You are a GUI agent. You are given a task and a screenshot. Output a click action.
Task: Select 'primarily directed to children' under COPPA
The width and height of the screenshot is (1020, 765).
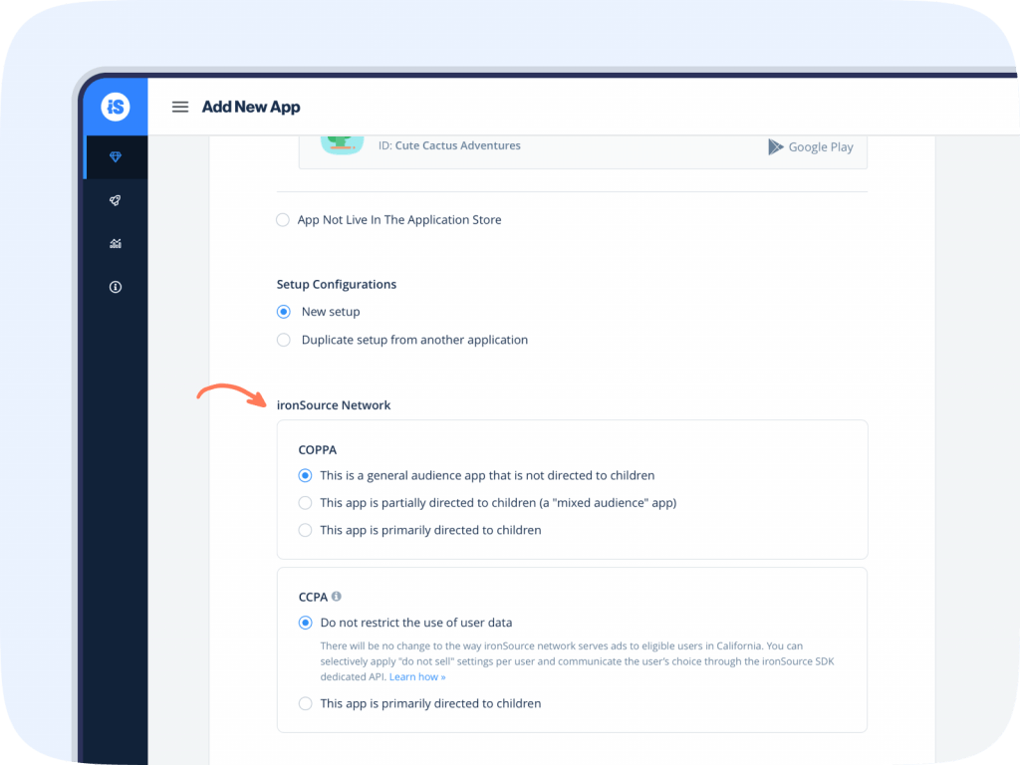tap(305, 530)
